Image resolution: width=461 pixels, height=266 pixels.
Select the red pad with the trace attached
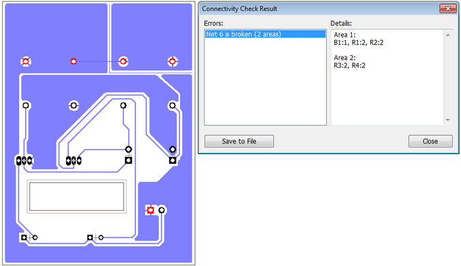(x=74, y=61)
